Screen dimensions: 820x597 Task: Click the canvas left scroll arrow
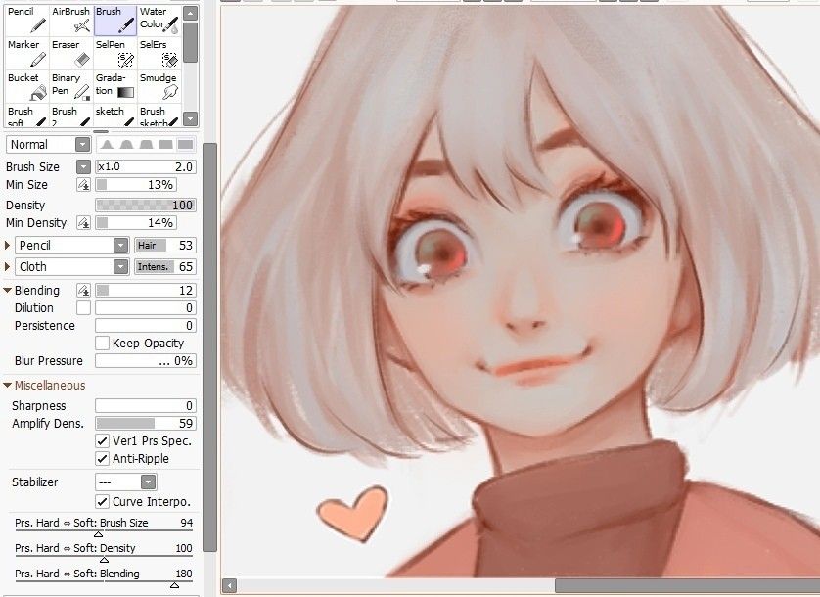tap(229, 585)
